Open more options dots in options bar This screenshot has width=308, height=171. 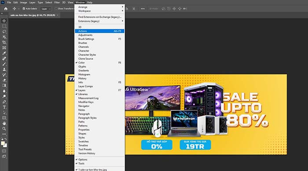[143, 9]
